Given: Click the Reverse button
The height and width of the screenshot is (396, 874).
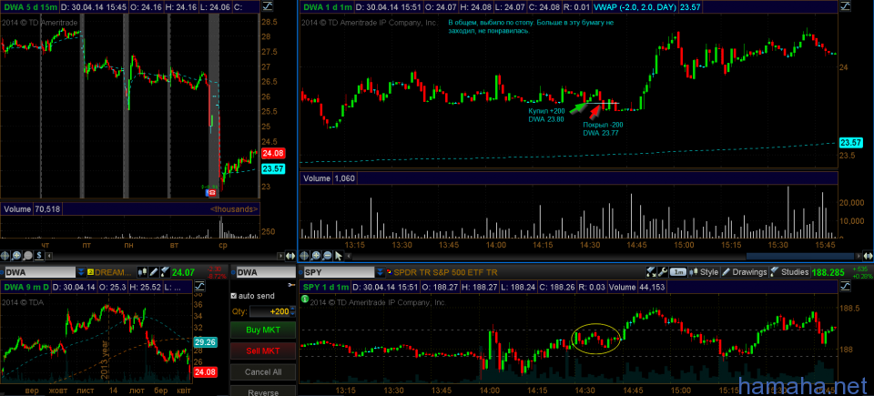Looking at the screenshot, I should 263,391.
